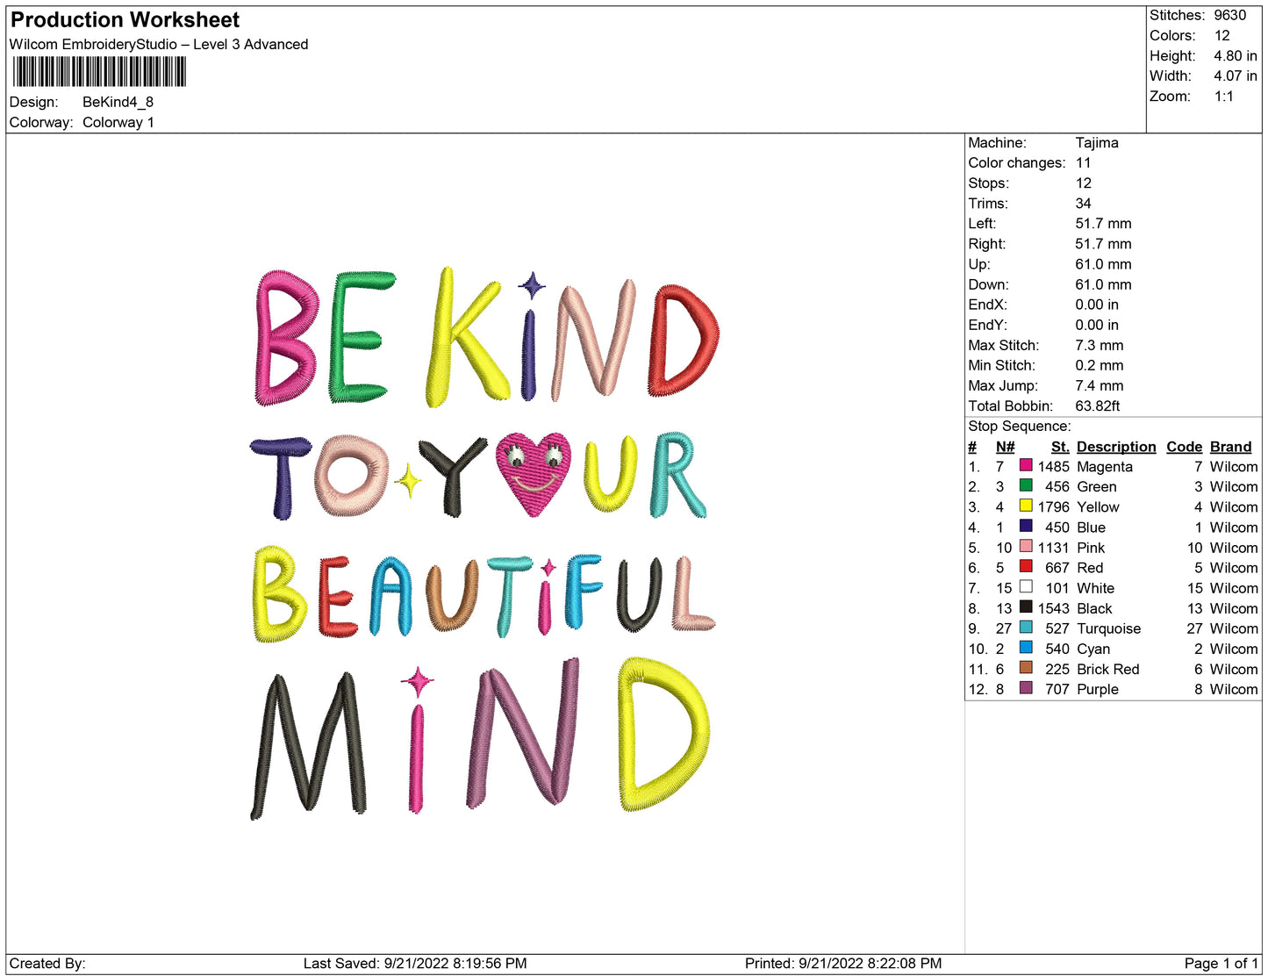Click the Brick Red thread color swatch

(1025, 667)
